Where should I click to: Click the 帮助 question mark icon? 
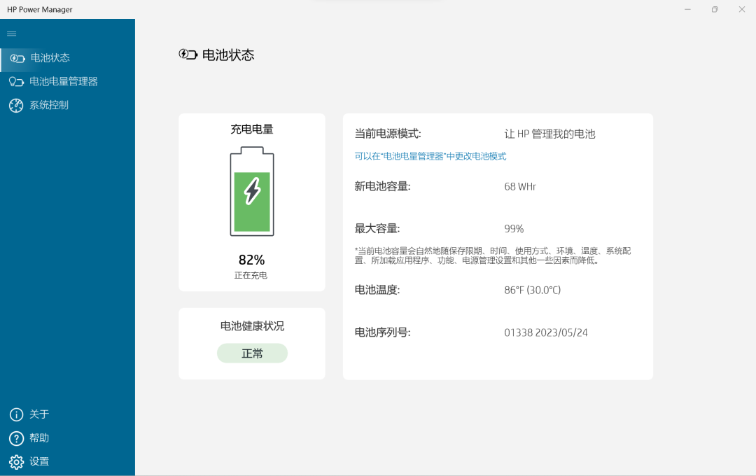16,438
